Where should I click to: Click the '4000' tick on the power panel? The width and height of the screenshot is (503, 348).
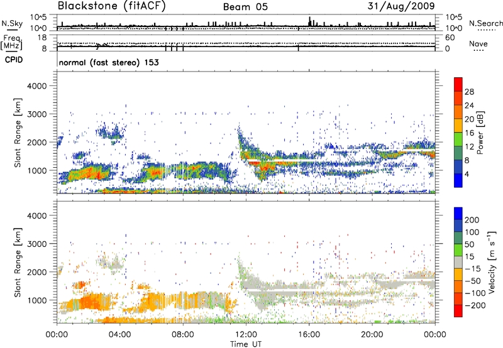pos(37,86)
